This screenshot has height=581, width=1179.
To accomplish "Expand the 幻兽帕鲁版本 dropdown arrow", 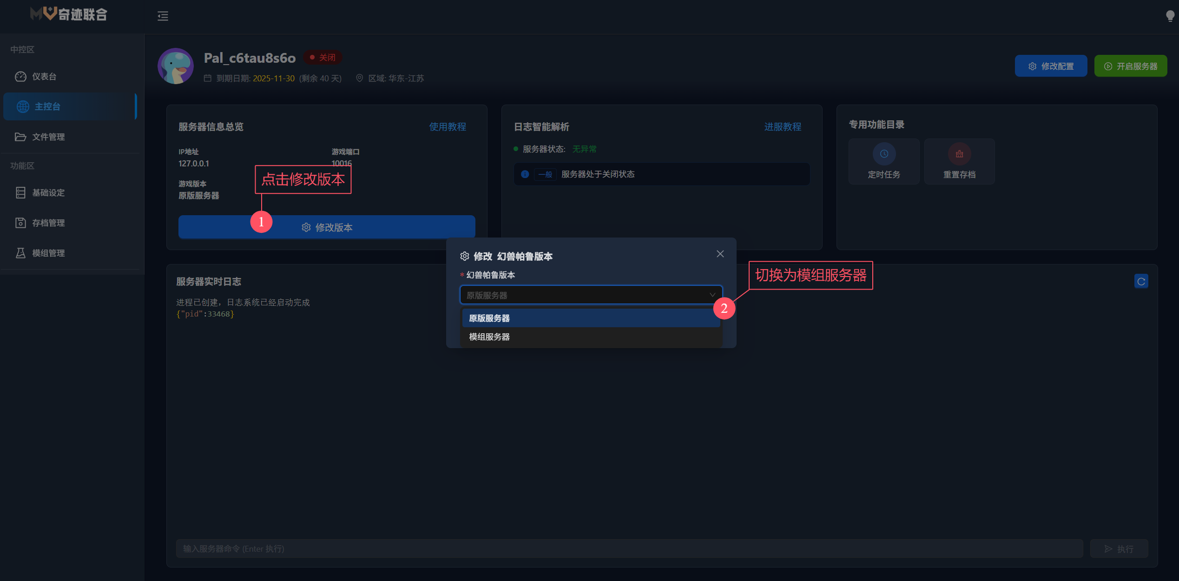I will (x=712, y=295).
